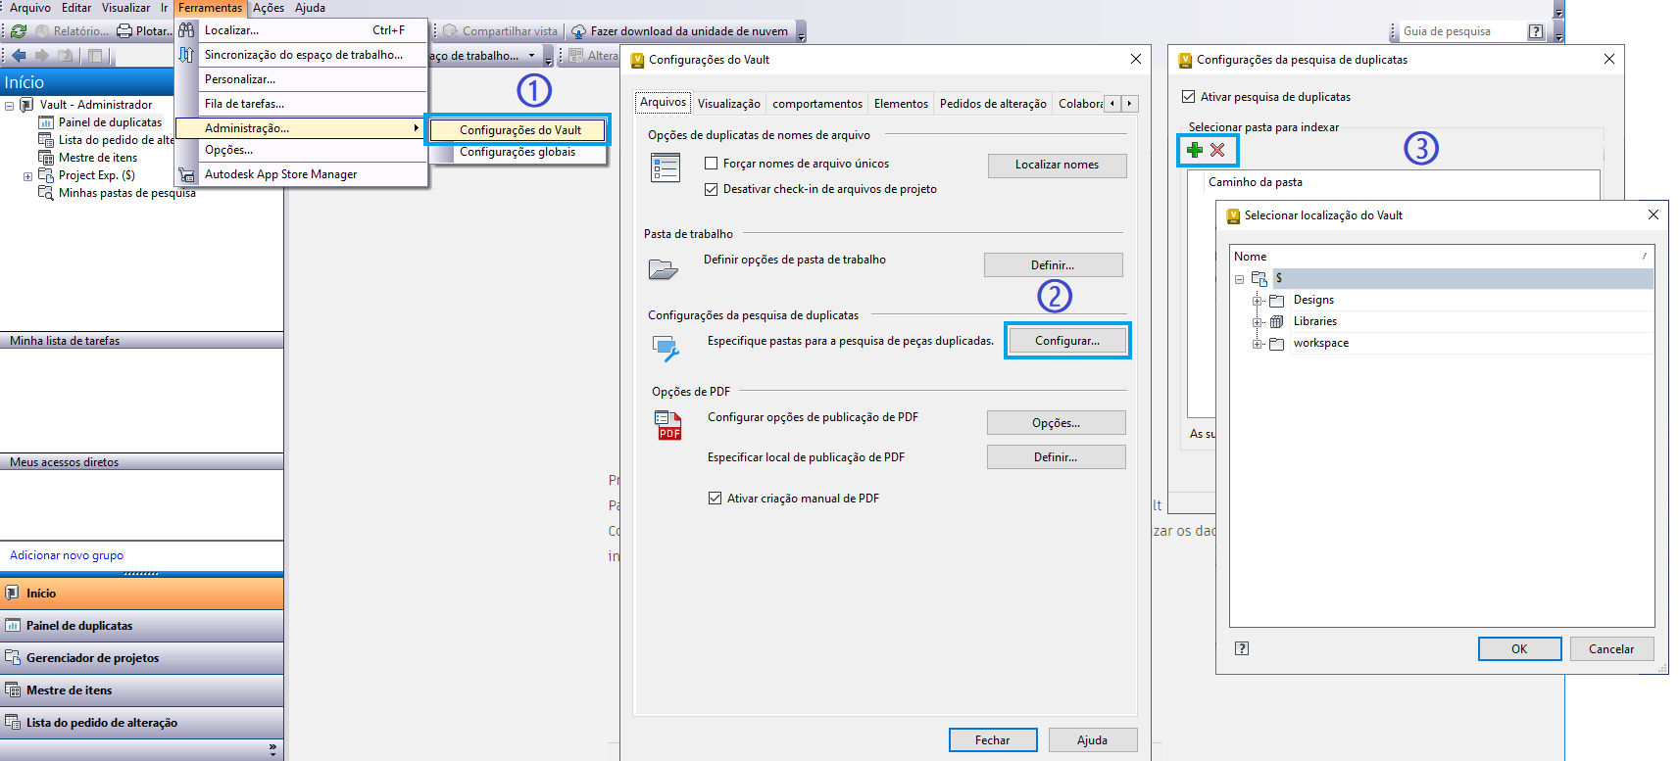1679x761 pixels.
Task: Click Opções... for PDF publishing
Action: tap(1056, 423)
